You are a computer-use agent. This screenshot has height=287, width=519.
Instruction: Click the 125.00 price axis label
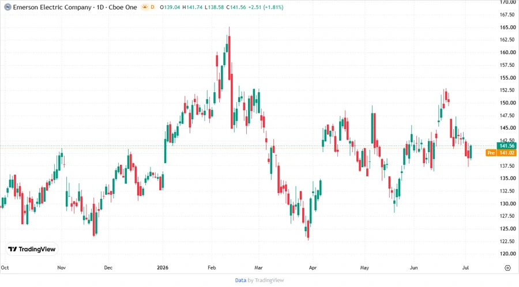(507, 228)
